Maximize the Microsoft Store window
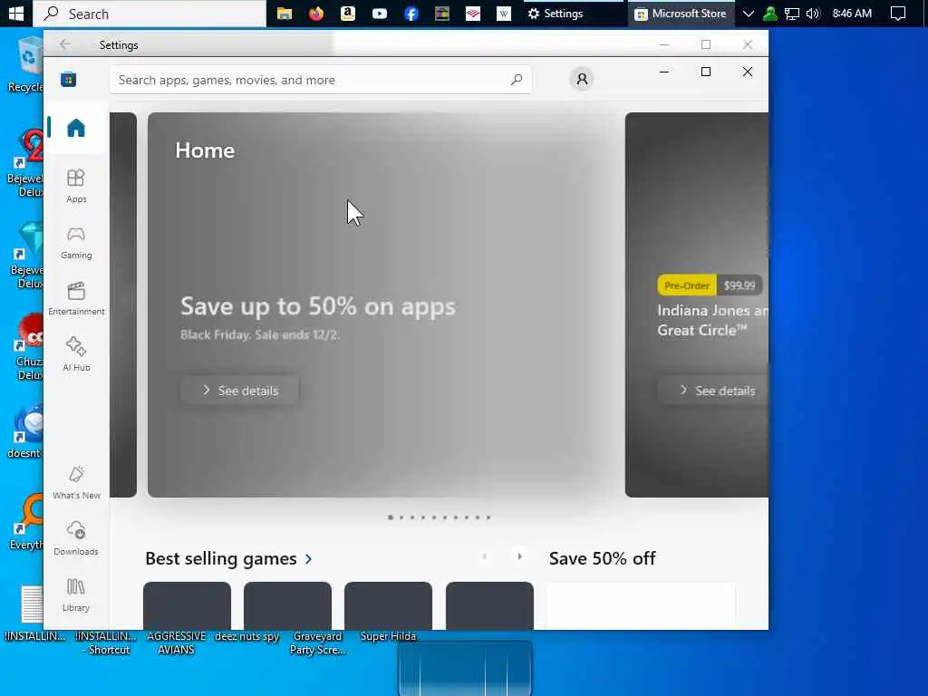This screenshot has height=696, width=928. pos(705,72)
